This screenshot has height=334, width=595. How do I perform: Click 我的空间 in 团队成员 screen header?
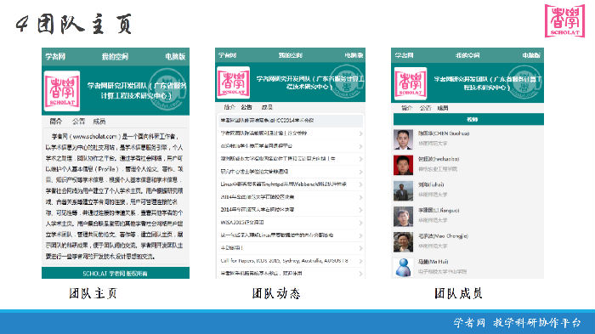click(x=467, y=55)
